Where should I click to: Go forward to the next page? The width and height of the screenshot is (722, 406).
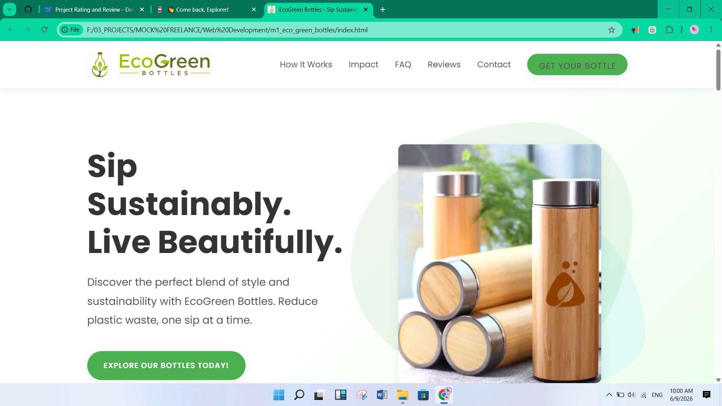coord(27,30)
